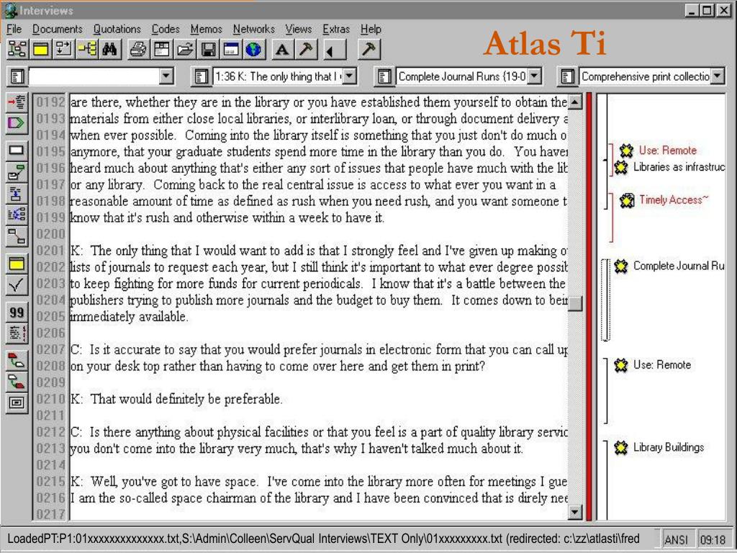Click the text 'That would definitely be preferable.'
Screen dimensions: 737x553
186,399
